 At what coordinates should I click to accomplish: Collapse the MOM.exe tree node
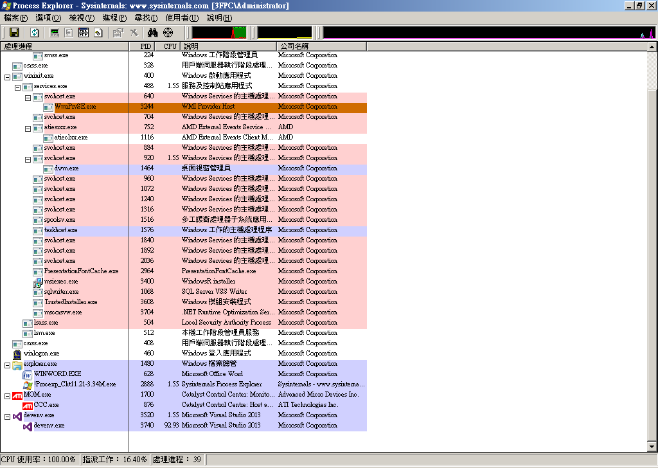point(7,396)
